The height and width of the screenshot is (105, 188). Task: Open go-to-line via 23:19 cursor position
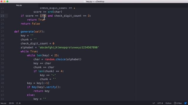11,103
